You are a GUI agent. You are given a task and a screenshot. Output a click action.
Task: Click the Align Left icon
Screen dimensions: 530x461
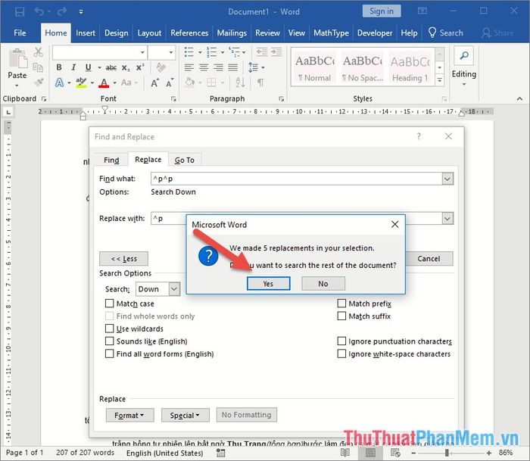189,67
